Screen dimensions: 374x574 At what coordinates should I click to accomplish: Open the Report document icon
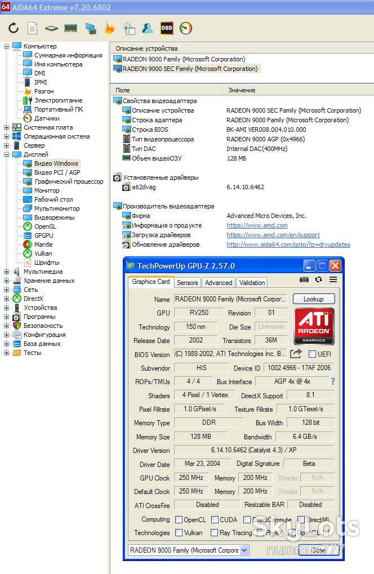(x=33, y=28)
